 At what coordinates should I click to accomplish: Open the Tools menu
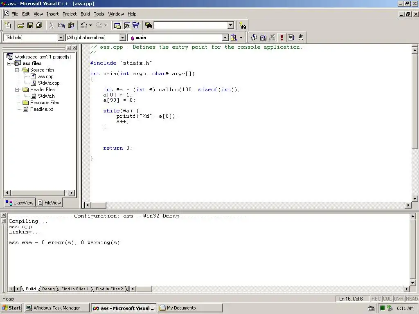coord(99,14)
